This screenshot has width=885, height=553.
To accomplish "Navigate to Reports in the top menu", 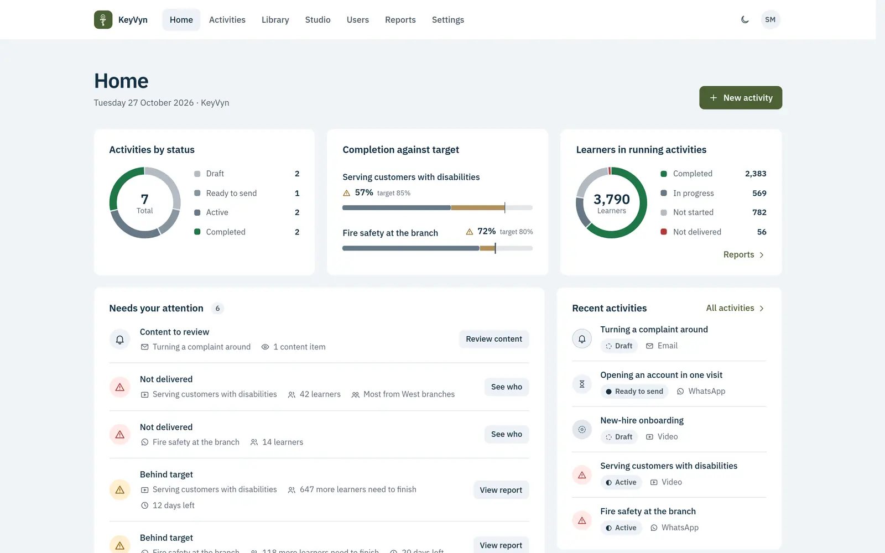I will tap(400, 20).
